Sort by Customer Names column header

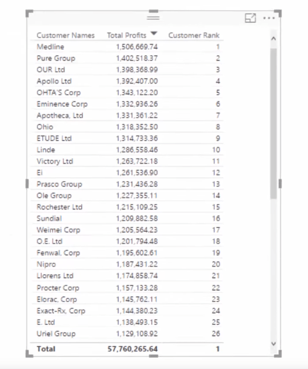pyautogui.click(x=66, y=35)
